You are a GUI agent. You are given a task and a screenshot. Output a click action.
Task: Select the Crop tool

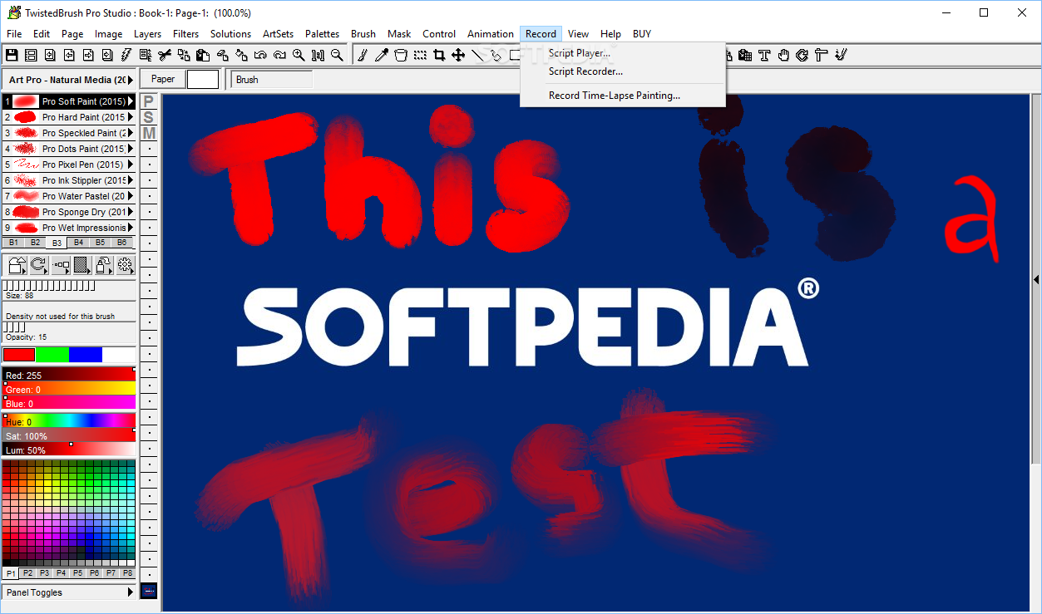click(438, 55)
